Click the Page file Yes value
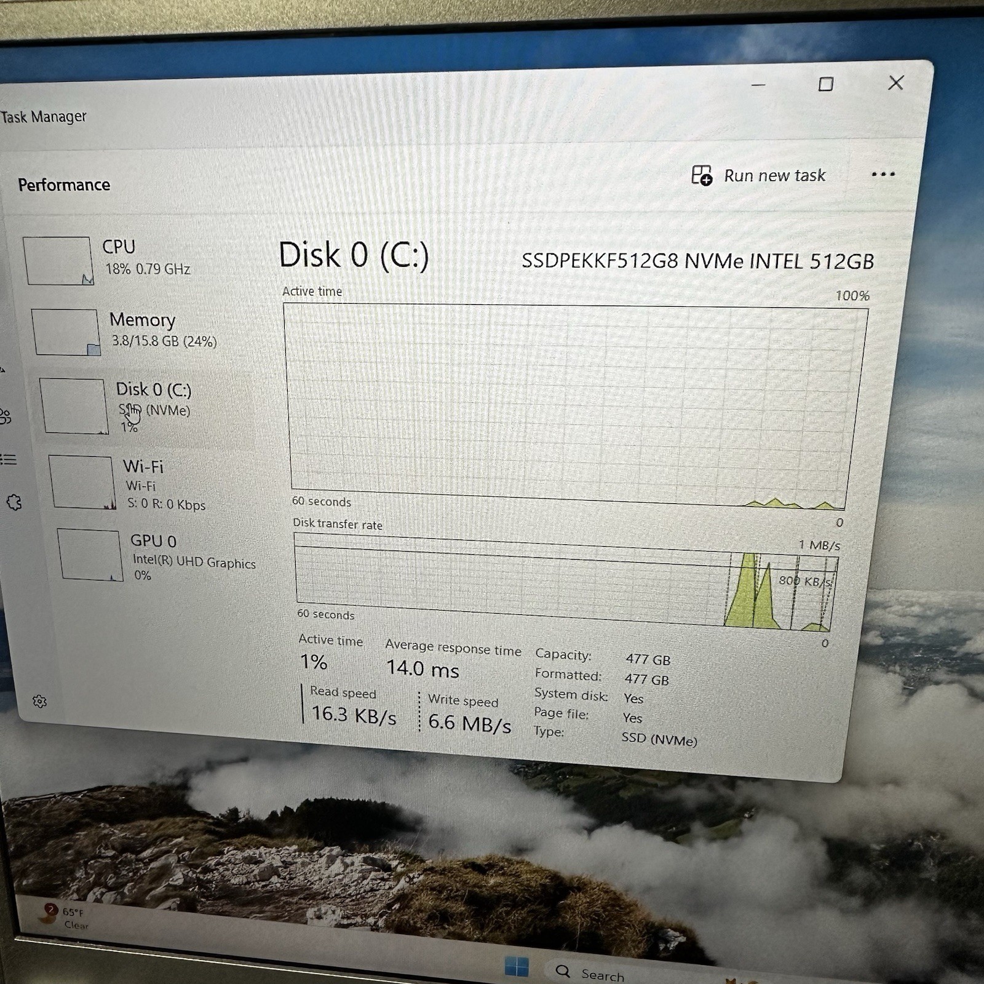 [x=632, y=718]
